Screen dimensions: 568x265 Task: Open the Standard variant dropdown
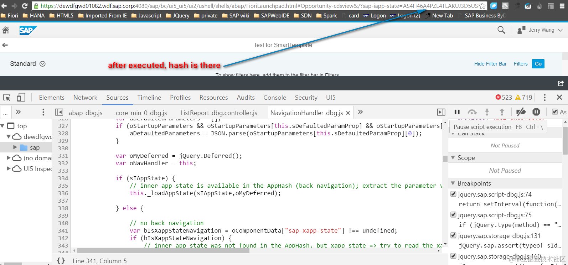pyautogui.click(x=42, y=64)
